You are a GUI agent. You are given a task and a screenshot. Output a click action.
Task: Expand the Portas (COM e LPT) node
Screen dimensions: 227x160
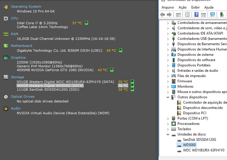pos(168,119)
